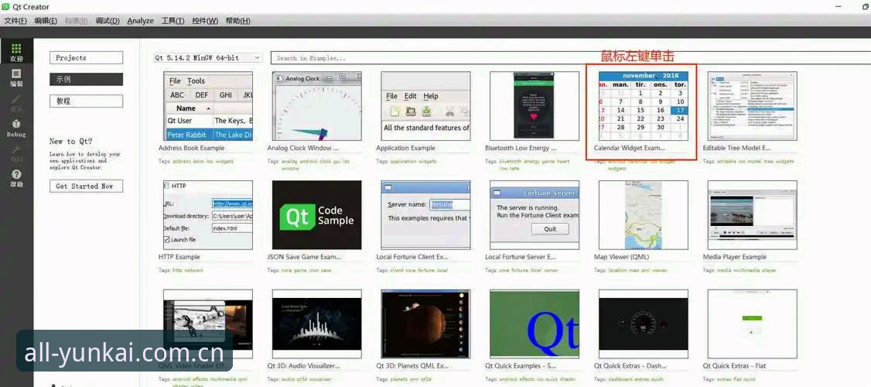871x387 pixels.
Task: Select the 示例 examples button
Action: tap(86, 80)
